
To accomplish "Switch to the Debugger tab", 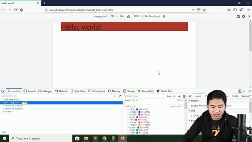I will pyautogui.click(x=45, y=91).
